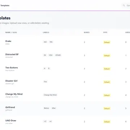Click the Change My Mind label tag
Image resolution: width=130 pixels, height=130 pixels.
click(x=50, y=95)
